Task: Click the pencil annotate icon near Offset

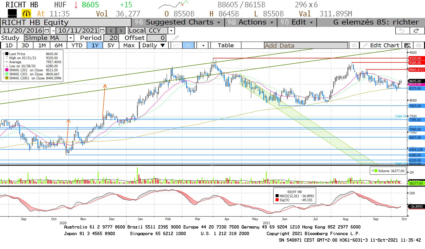Action: tap(176, 38)
